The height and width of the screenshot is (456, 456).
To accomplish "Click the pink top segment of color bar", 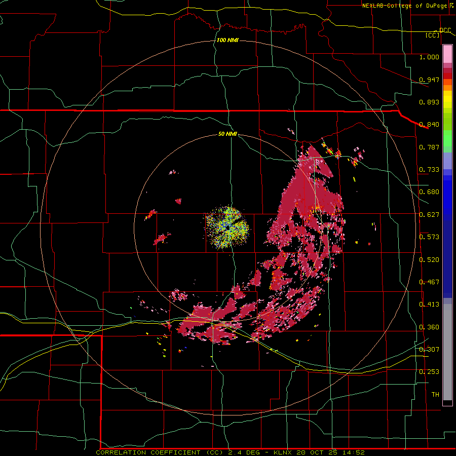I will coord(447,54).
